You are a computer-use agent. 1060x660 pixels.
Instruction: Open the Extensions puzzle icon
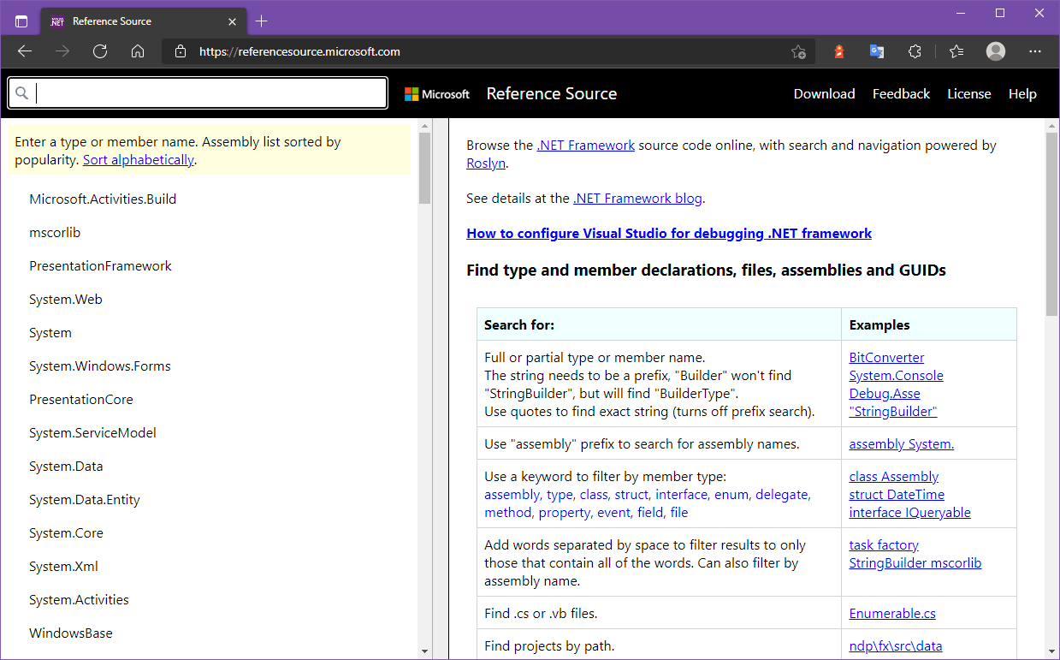click(915, 51)
